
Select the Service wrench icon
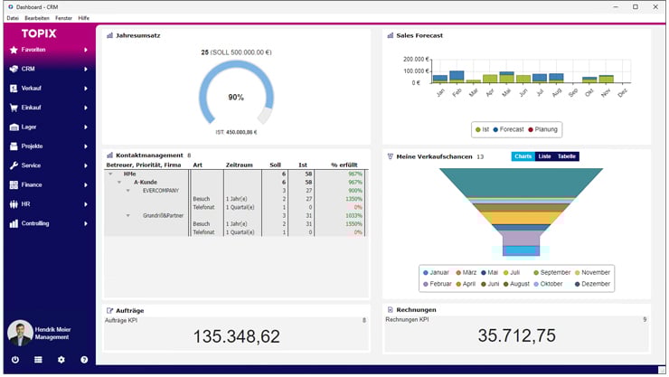(14, 165)
